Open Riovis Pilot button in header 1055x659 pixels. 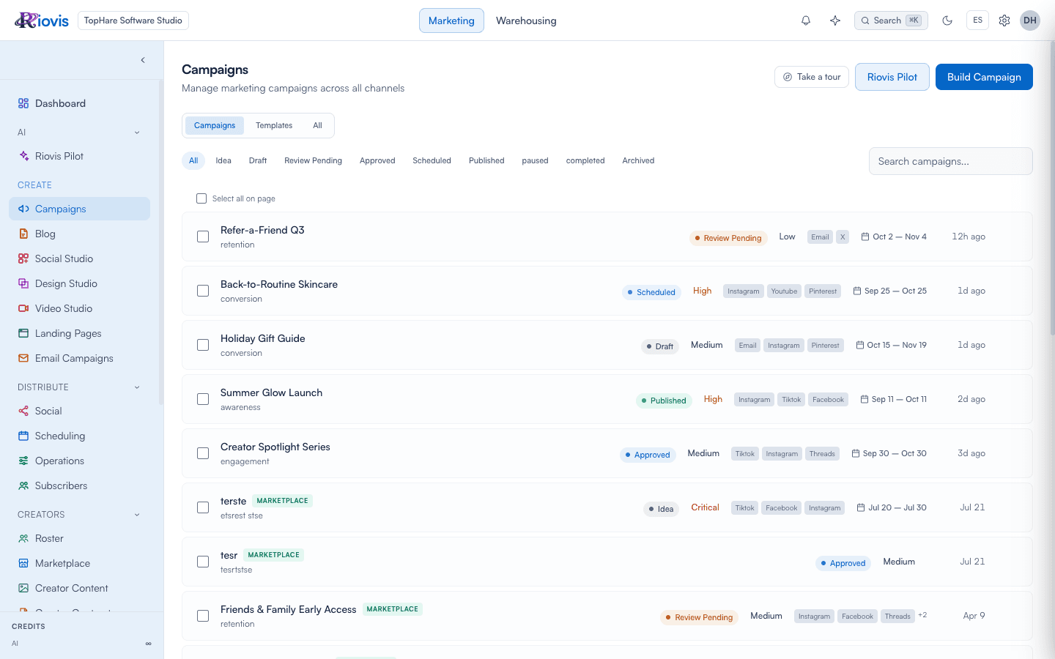(892, 77)
